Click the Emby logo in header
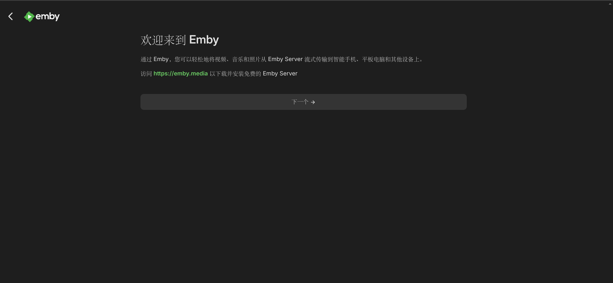 42,16
